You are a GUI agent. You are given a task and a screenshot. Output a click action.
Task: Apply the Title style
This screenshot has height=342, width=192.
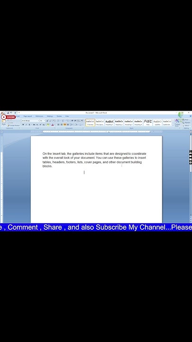148,123
